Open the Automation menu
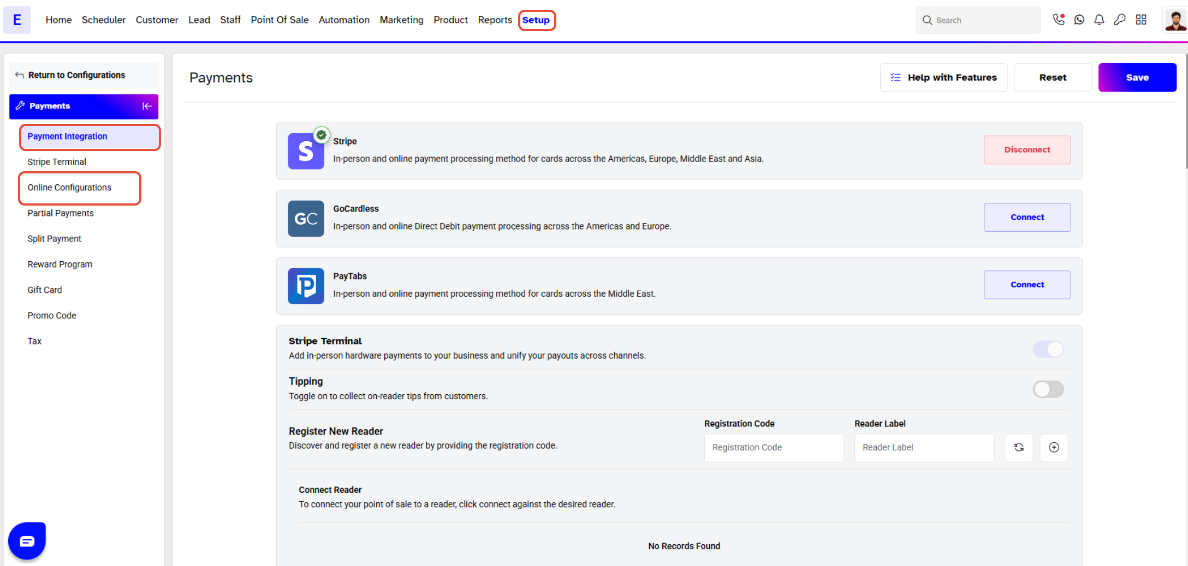 point(344,20)
